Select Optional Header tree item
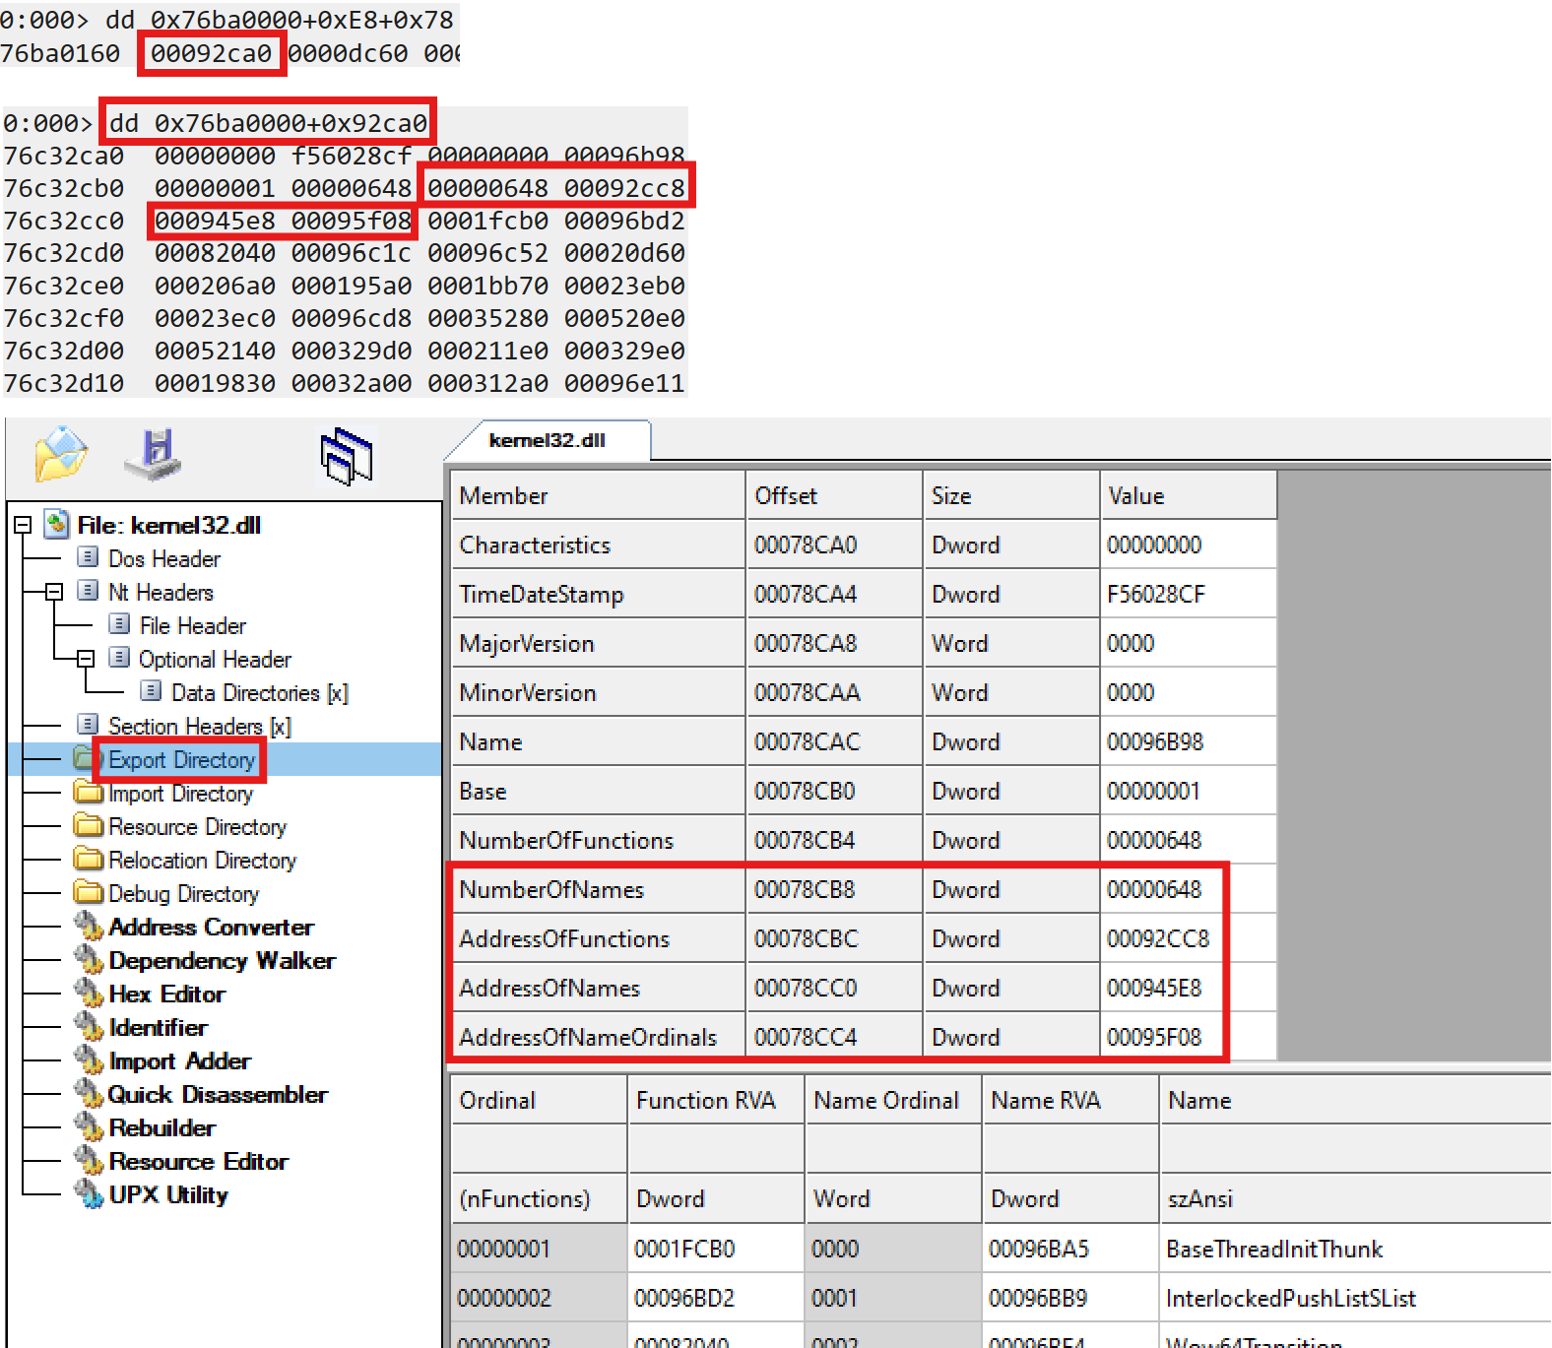 pyautogui.click(x=215, y=659)
